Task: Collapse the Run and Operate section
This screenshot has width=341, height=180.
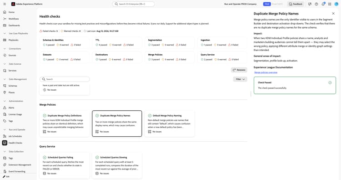Action: click(x=5, y=130)
